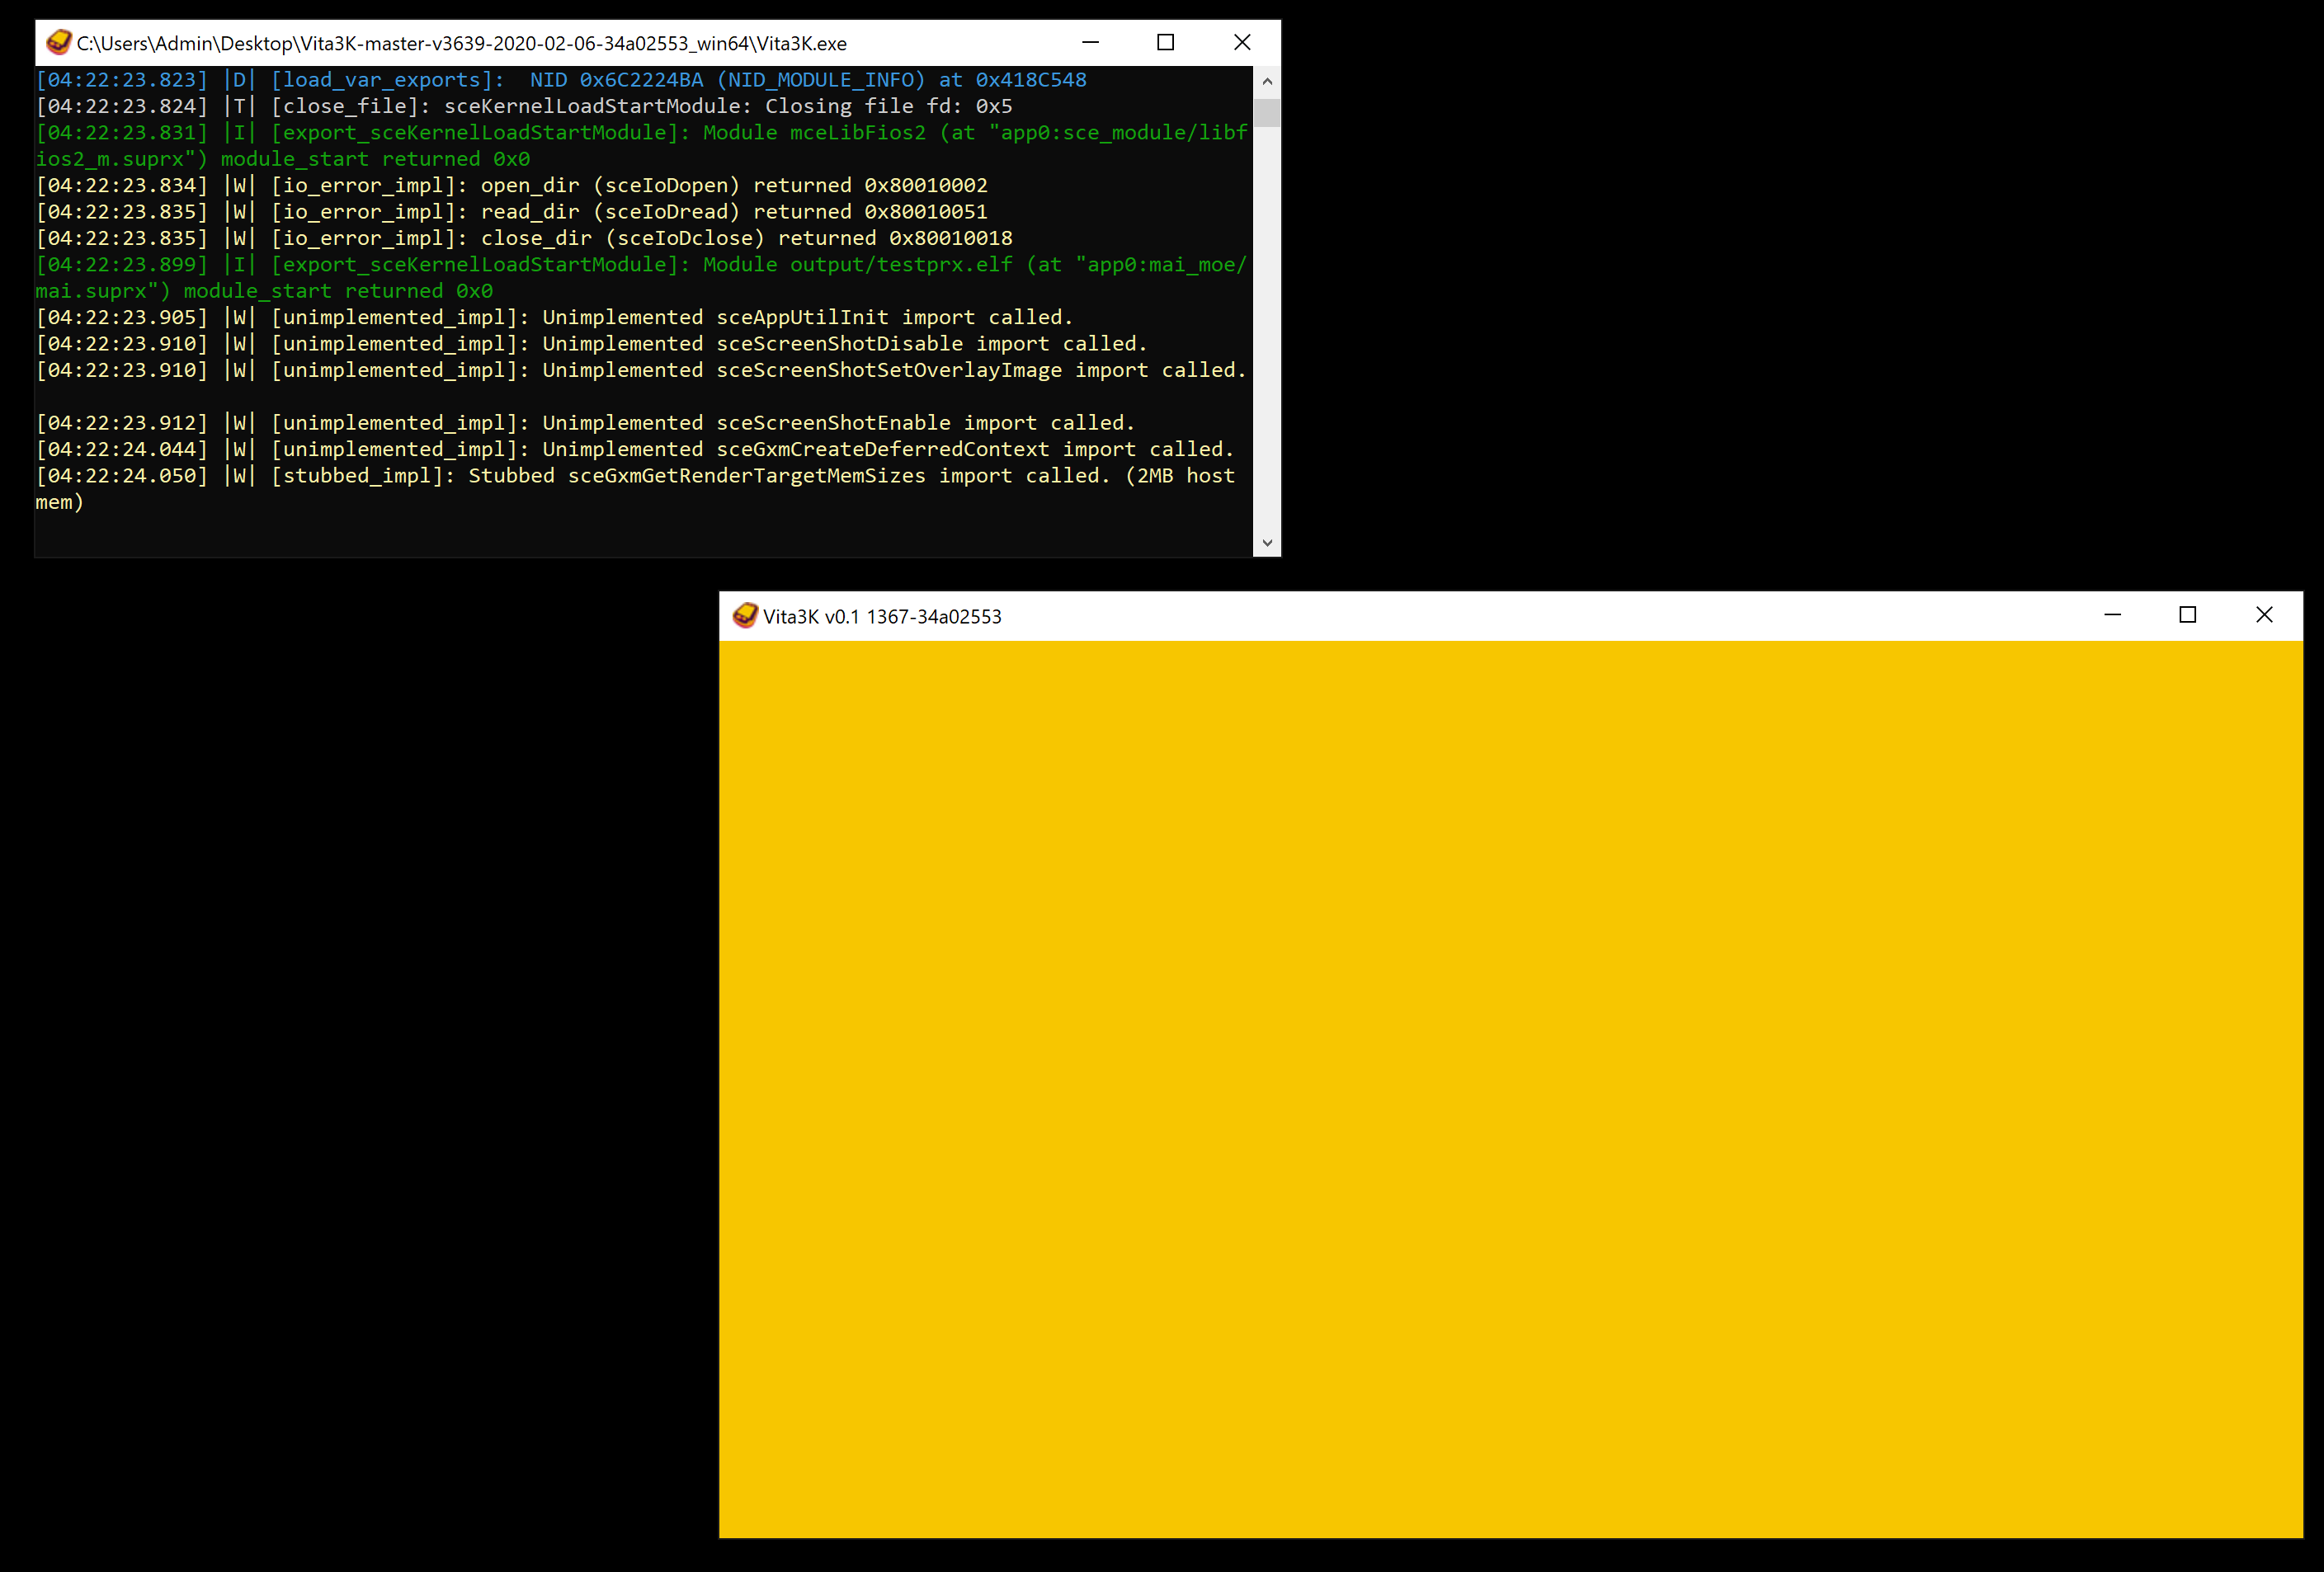Click the console scrollbar thumb
Screen dimensions: 2324x1572
(1267, 112)
